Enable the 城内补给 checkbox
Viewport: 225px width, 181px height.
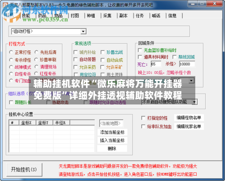(76, 52)
